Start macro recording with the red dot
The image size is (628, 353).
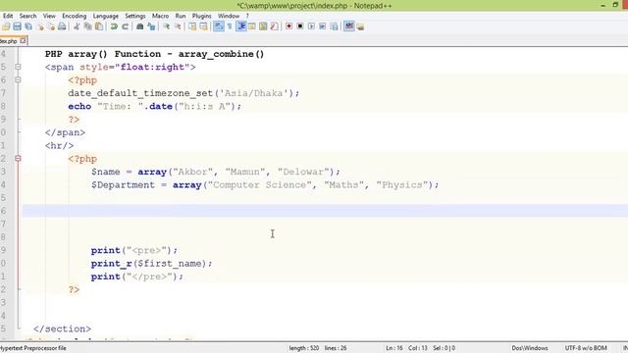[288, 26]
